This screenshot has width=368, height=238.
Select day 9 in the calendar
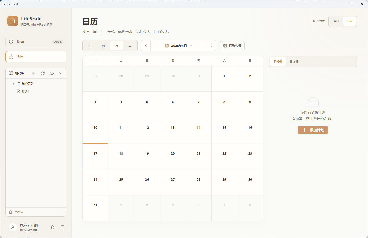tap(250, 104)
